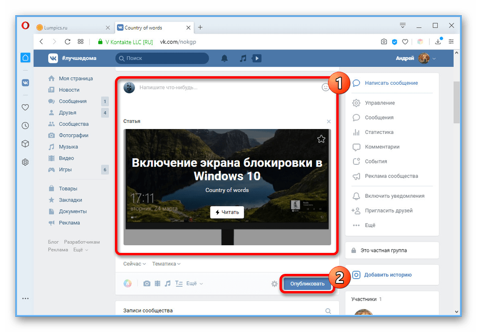The width and height of the screenshot is (477, 332).
Task: Expand the Сейчас time dropdown
Action: click(135, 264)
